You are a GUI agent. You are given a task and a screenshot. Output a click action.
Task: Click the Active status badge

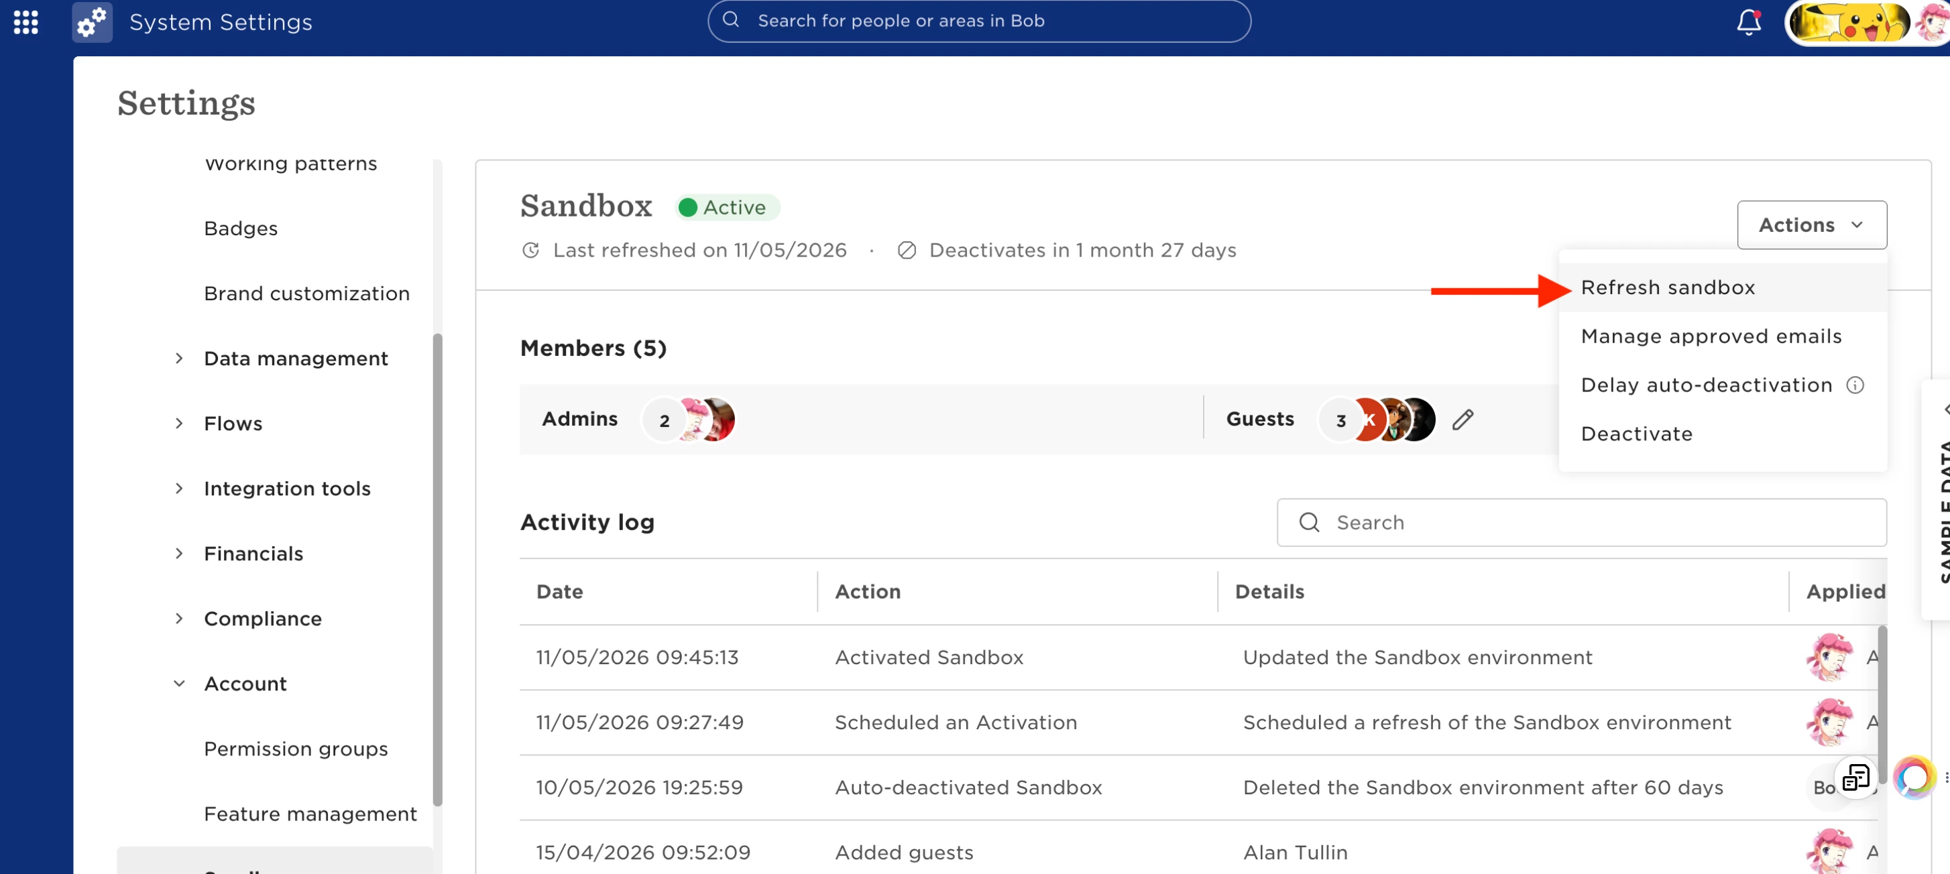click(727, 207)
